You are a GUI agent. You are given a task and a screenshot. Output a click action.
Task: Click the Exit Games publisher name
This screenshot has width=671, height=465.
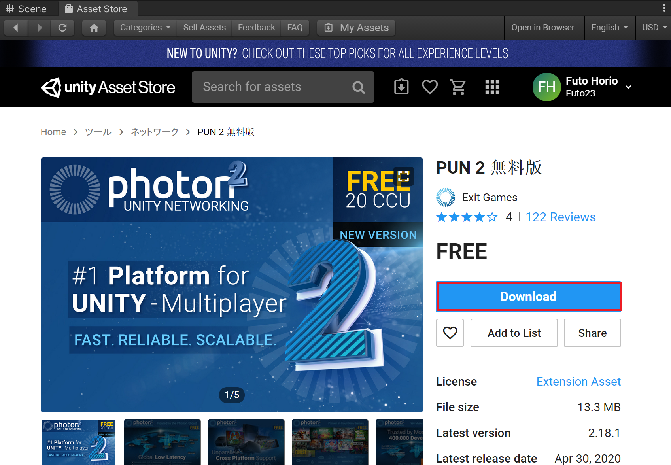(x=490, y=197)
